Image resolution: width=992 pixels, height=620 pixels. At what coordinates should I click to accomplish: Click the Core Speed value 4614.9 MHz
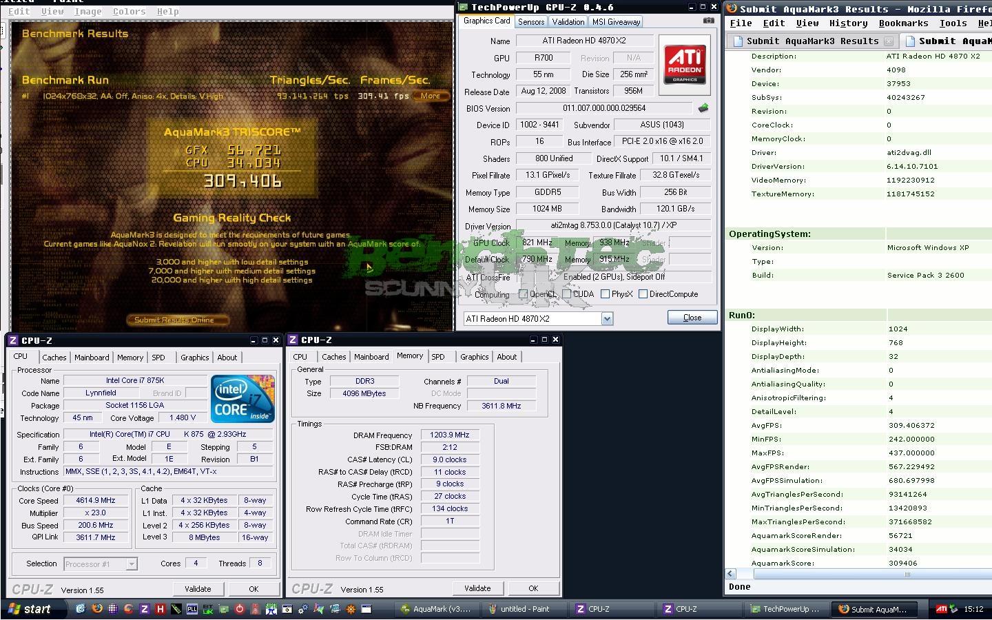click(x=96, y=501)
